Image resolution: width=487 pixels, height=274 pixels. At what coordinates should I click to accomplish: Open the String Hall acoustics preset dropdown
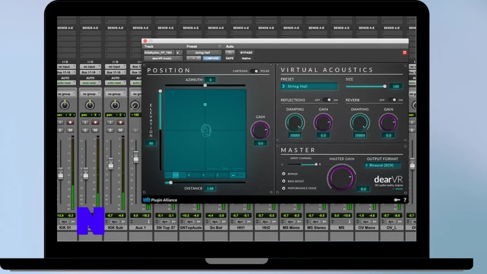(x=309, y=87)
